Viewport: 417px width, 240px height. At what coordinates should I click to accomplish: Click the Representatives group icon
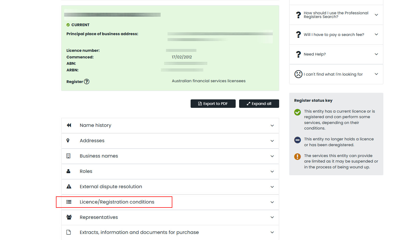69,217
